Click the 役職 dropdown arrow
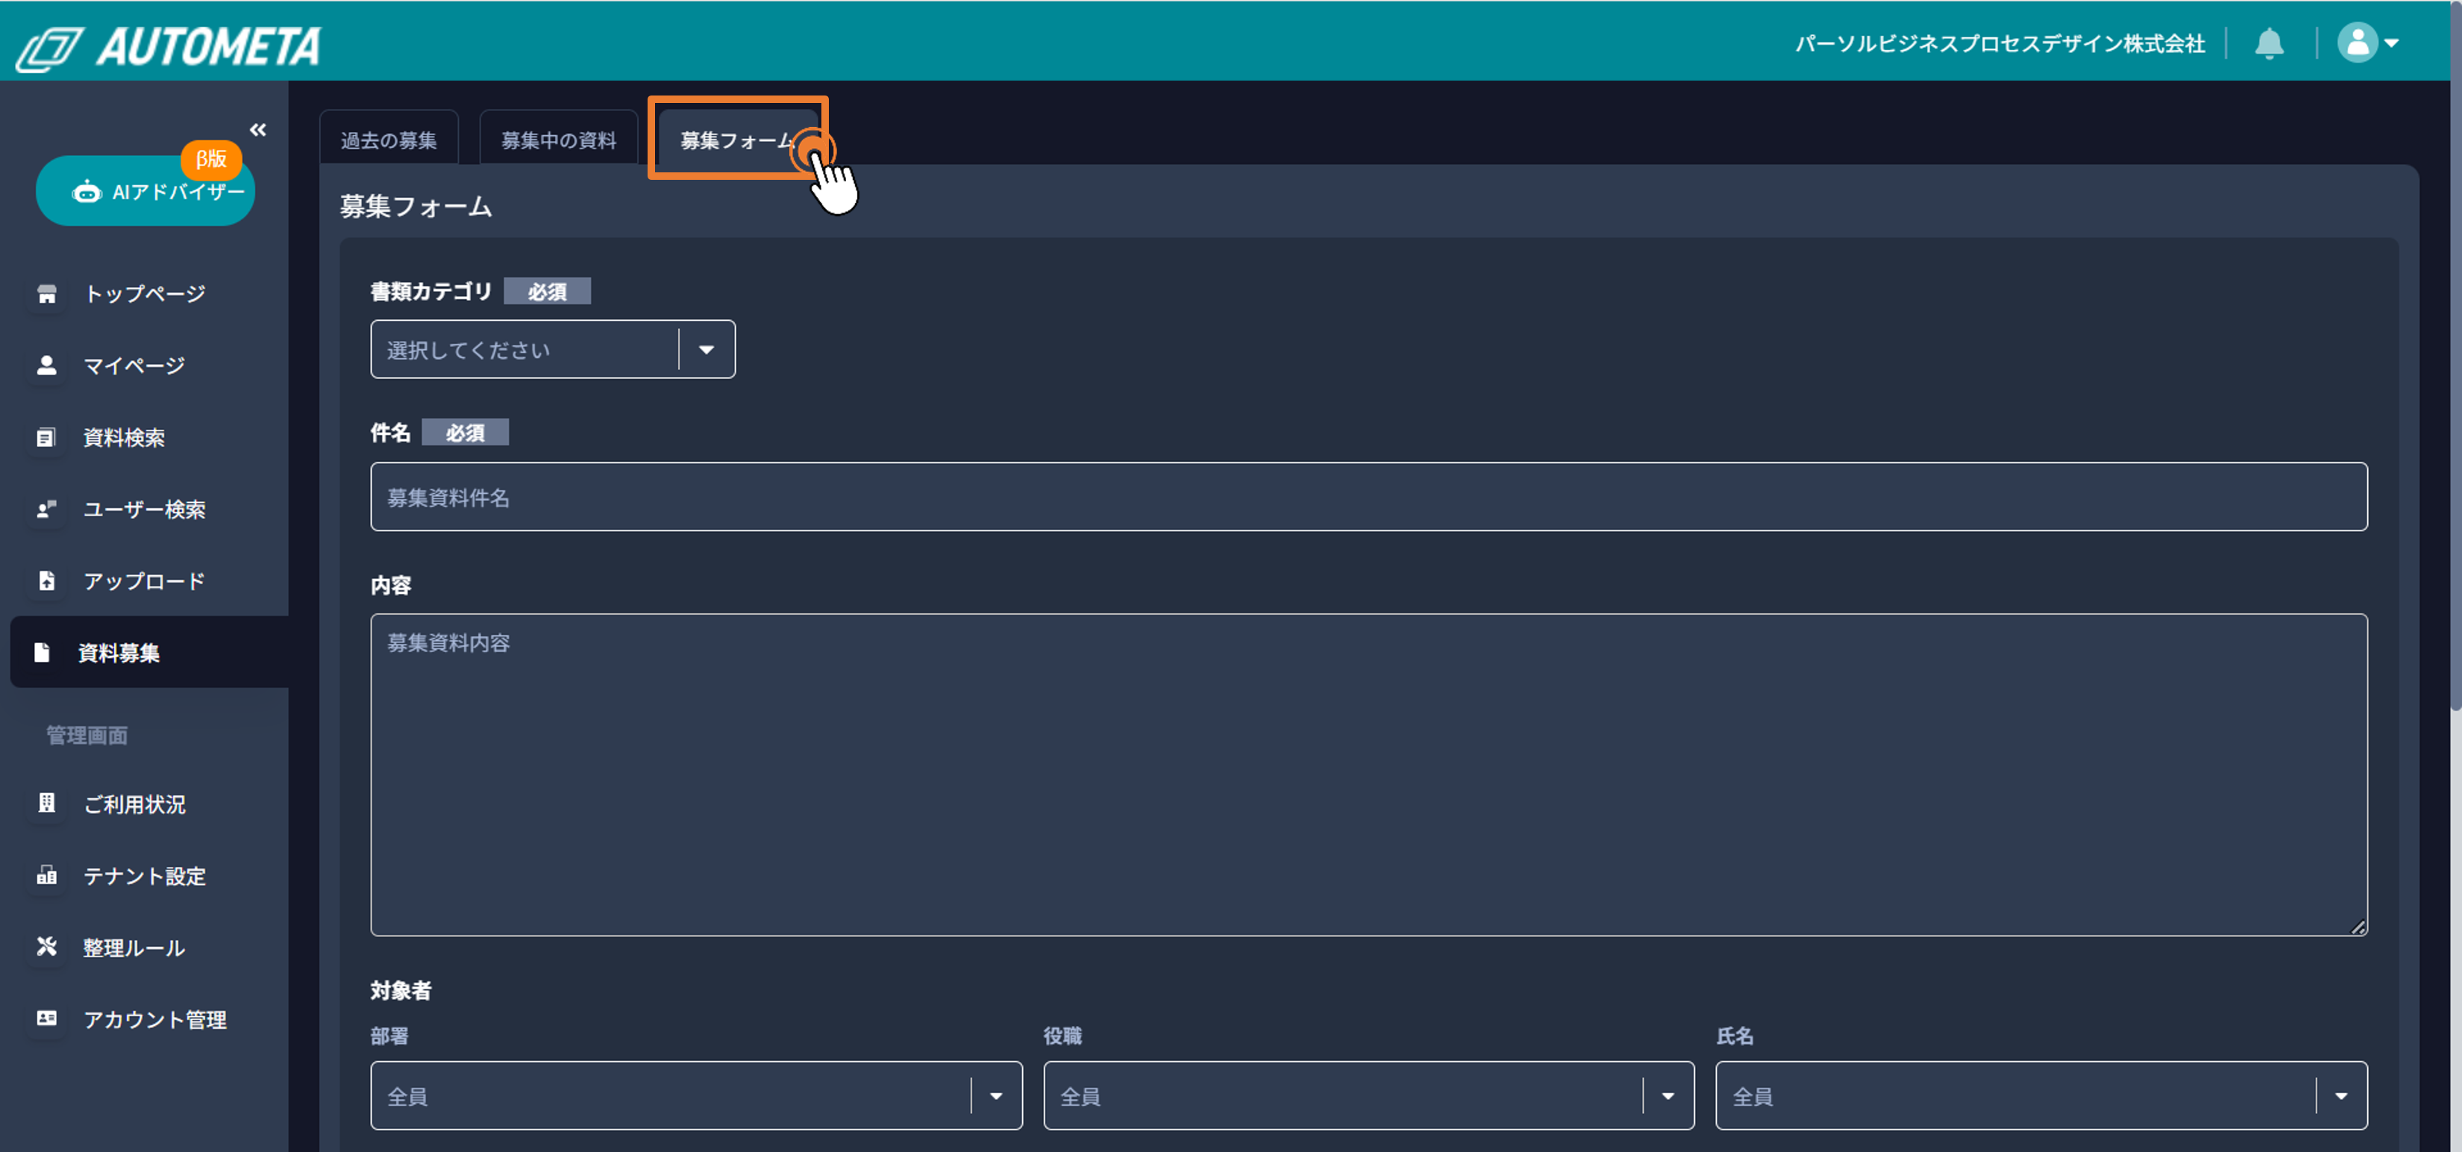Image resolution: width=2462 pixels, height=1152 pixels. coord(1667,1095)
